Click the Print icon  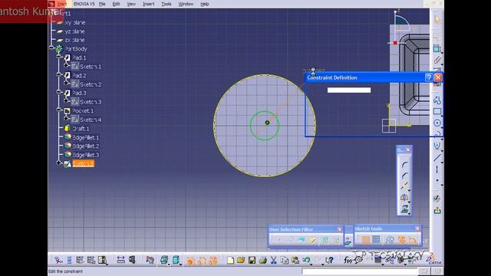coord(262,260)
